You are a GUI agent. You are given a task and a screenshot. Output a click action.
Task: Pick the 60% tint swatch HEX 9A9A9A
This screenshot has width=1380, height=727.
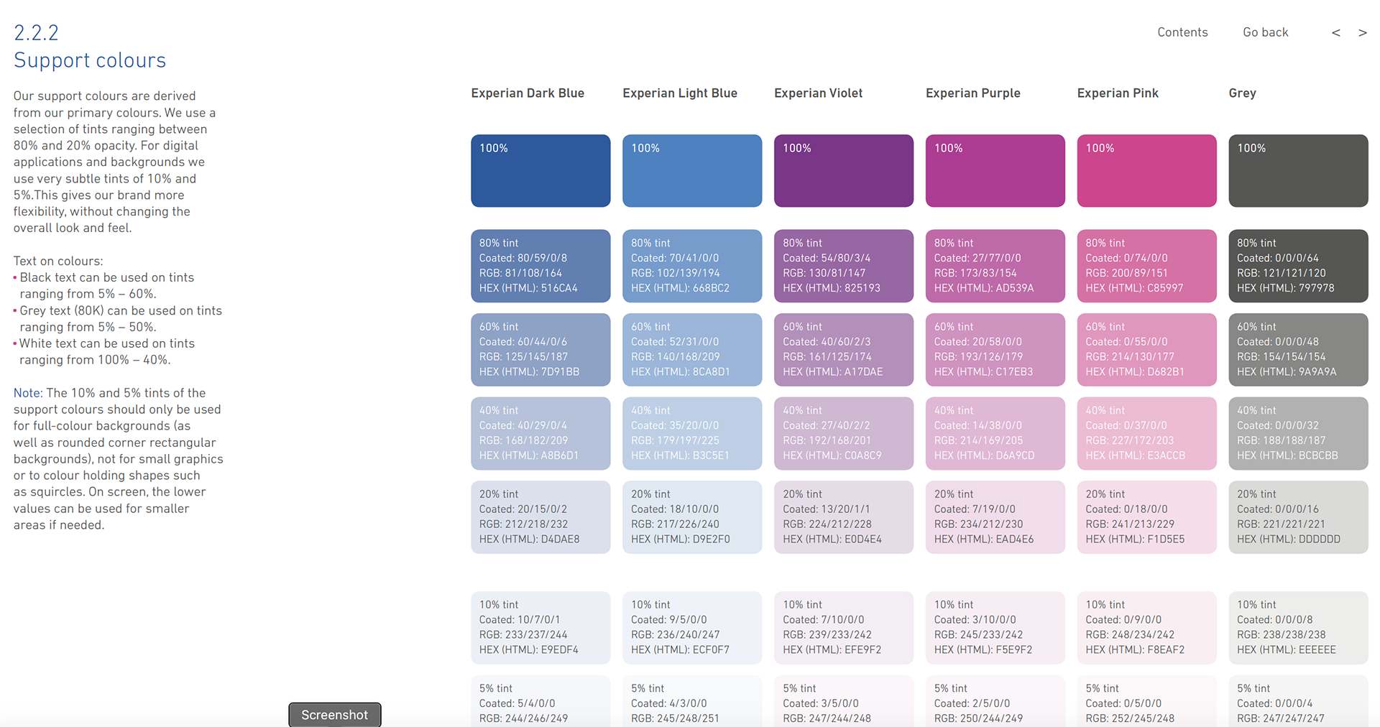pos(1299,350)
